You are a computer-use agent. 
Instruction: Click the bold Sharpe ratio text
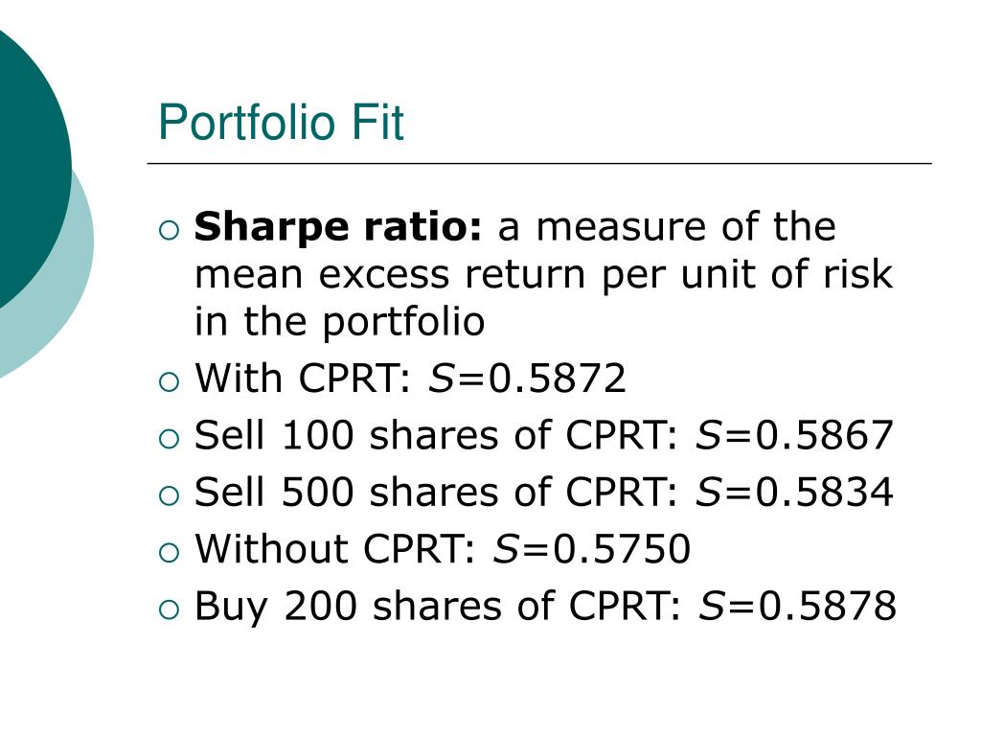pyautogui.click(x=338, y=228)
